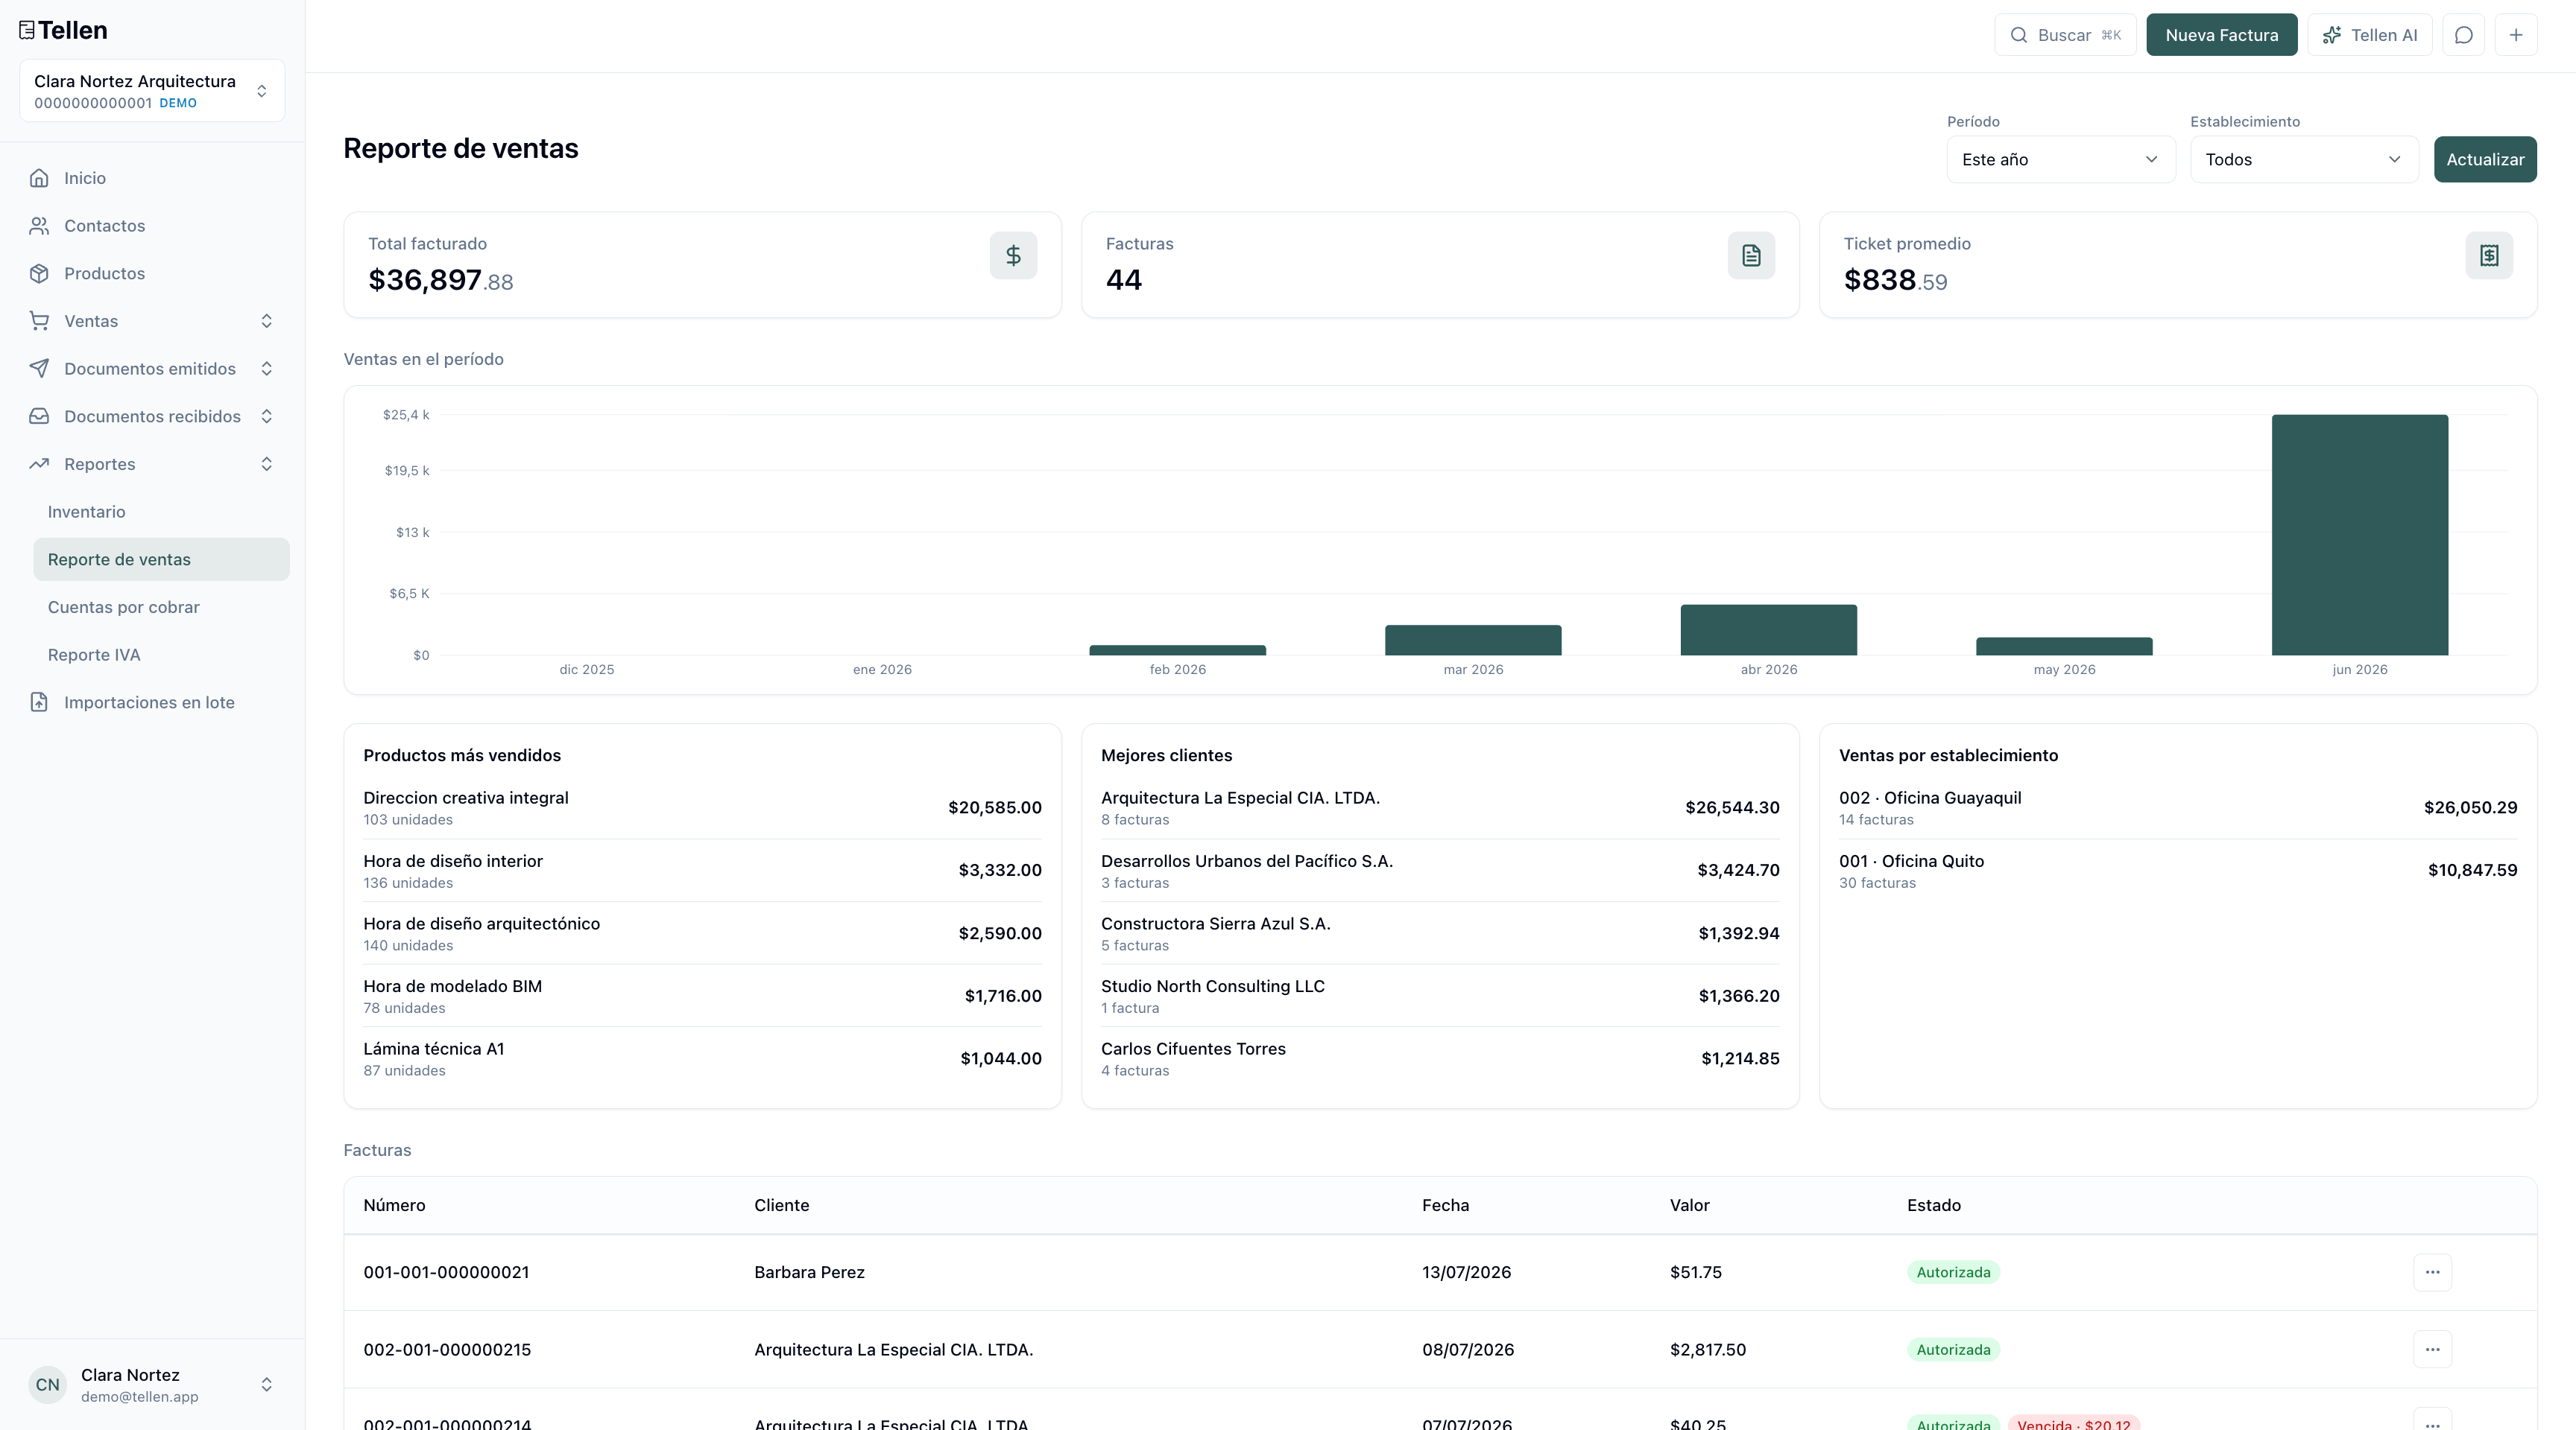Open actions menu for invoice 001-001-000000021

[2432, 1272]
